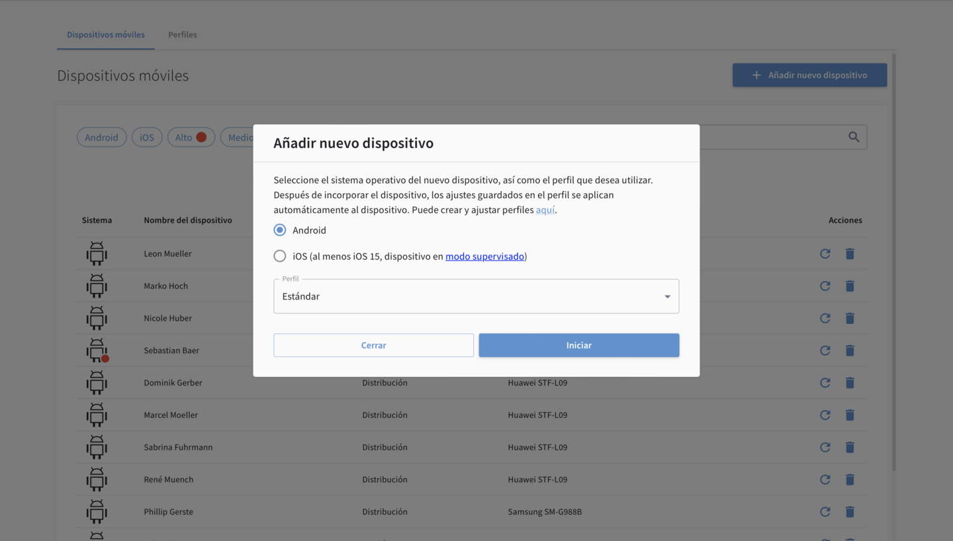Click Android icon beside Sebastian Baer
The height and width of the screenshot is (541, 953).
coord(97,350)
